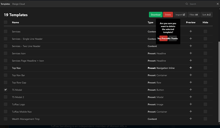Viewport: 220px width, 128px height.
Task: Click the green Download button
Action: 155,15
